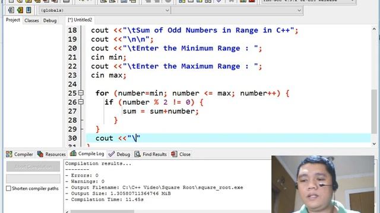Click the editor vertical scrollbar thumb
Viewport: 380px width, 213px height.
coord(374,111)
